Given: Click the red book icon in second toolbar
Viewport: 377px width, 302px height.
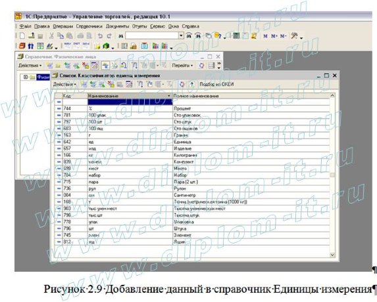Looking at the screenshot, I should [x=22, y=46].
